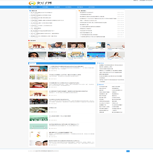Open the gallery thumbnail of woman in white dress
153x153 pixels.
pos(116,54)
